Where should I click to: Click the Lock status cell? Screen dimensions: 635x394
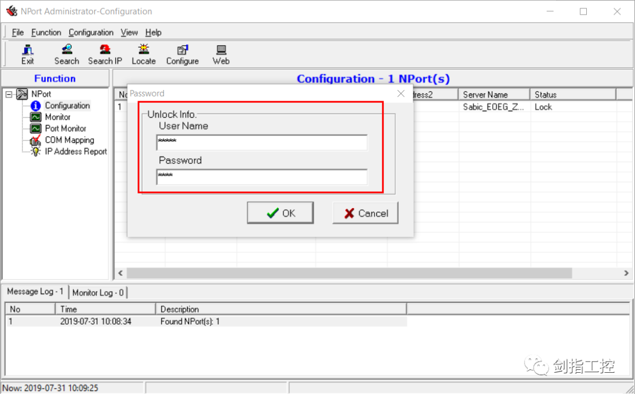[543, 107]
